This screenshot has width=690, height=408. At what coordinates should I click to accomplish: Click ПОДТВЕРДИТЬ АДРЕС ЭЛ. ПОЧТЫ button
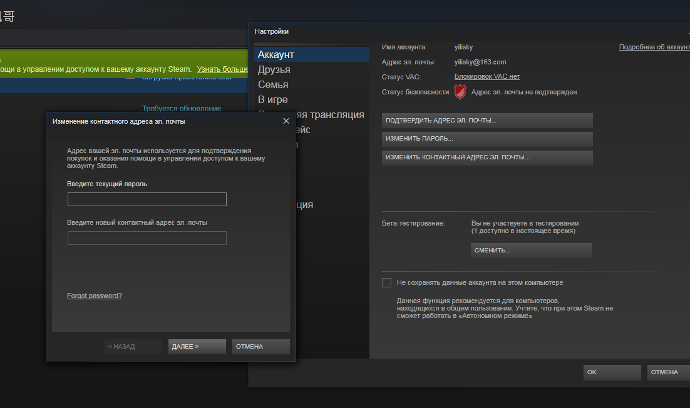click(487, 121)
